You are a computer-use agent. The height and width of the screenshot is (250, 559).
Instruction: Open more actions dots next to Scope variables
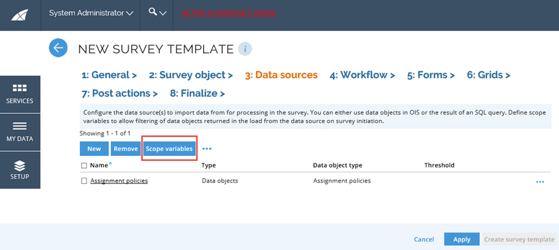207,149
